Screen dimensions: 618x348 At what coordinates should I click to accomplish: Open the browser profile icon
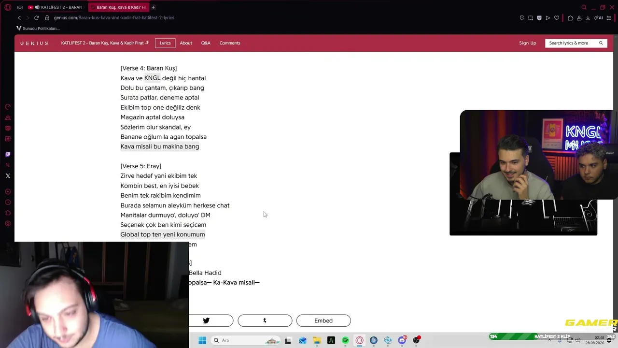coord(579,18)
